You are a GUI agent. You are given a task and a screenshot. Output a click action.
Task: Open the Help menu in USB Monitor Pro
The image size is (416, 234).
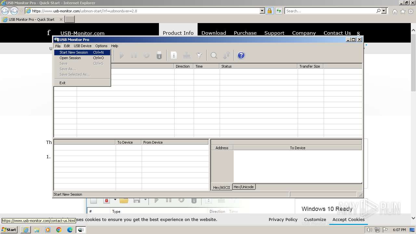click(115, 46)
